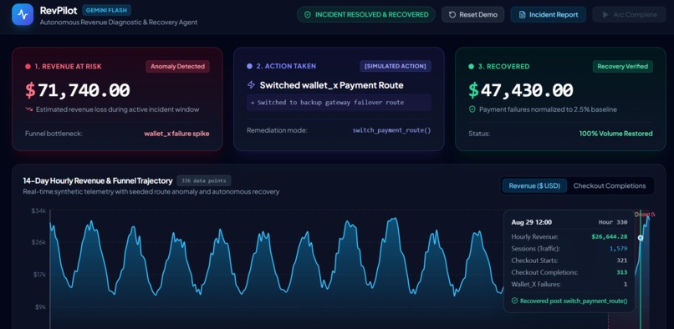Click the Sessions (Traffic) value 1,579
Screen dimensions: 674x329
coord(618,249)
